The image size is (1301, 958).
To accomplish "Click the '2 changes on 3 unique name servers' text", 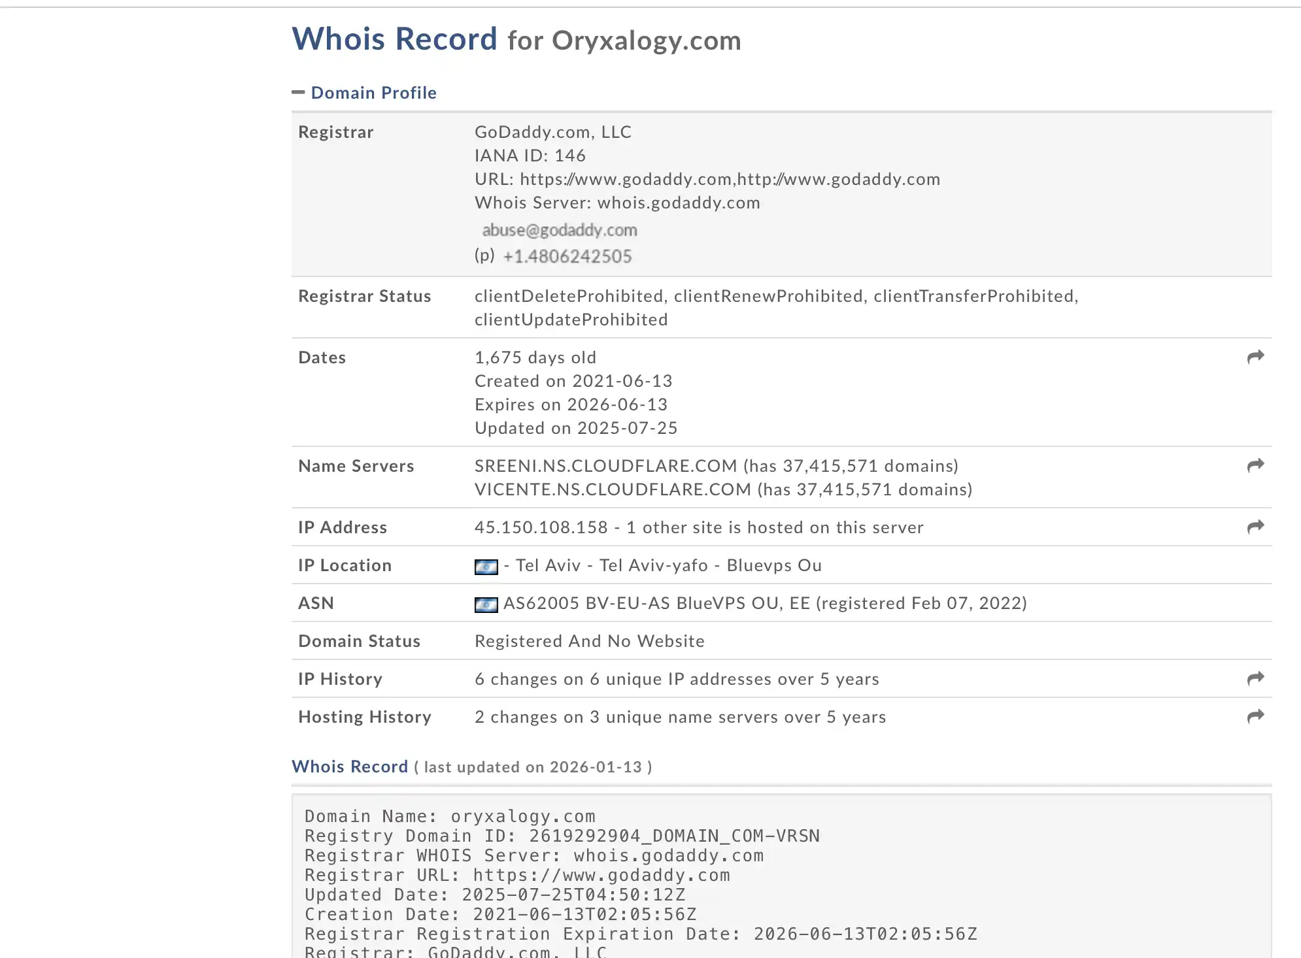I will (x=680, y=717).
